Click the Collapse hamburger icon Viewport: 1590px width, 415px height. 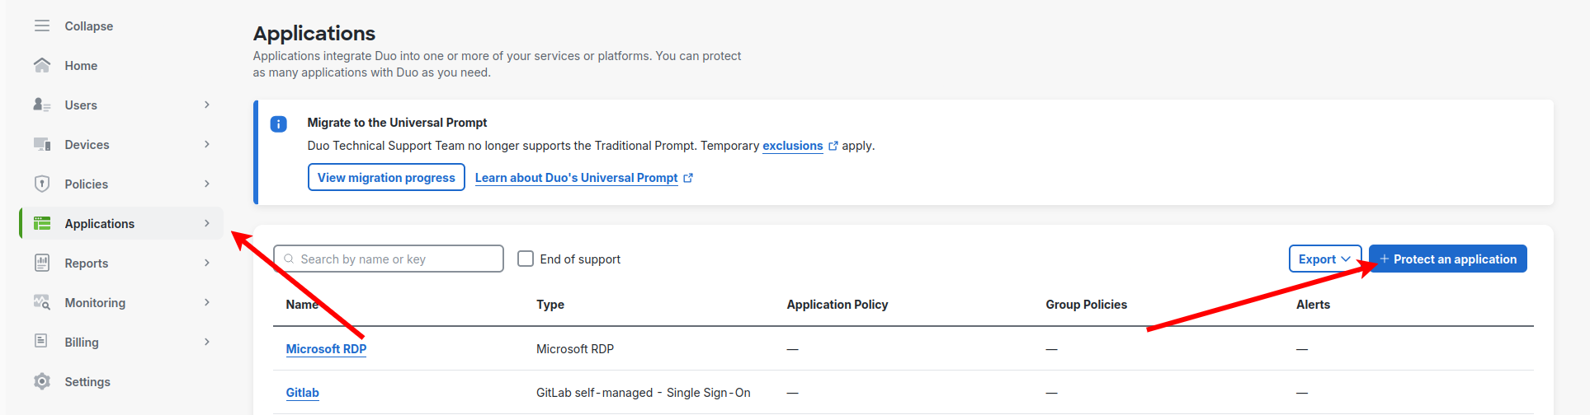(x=42, y=26)
